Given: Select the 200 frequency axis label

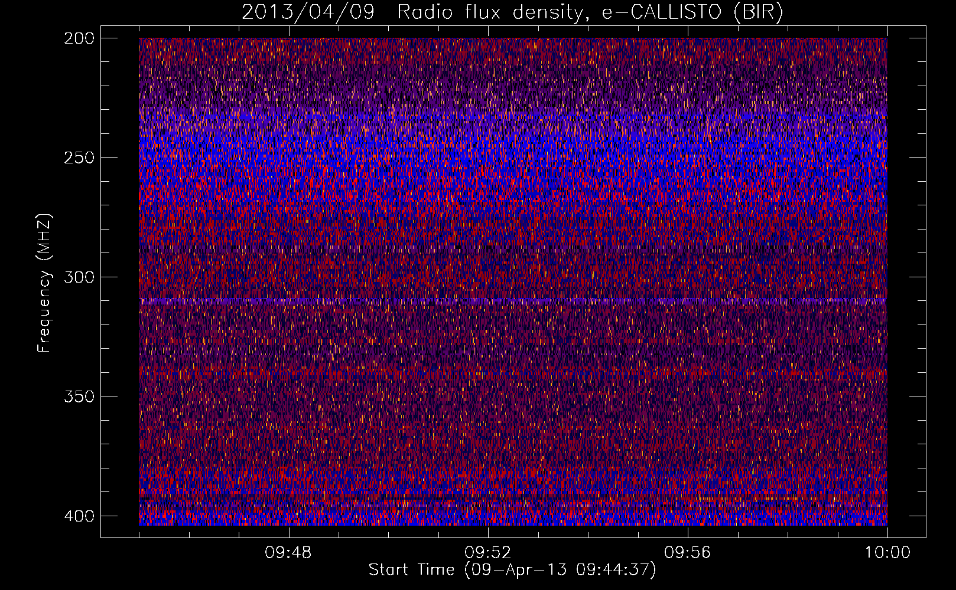Looking at the screenshot, I should (79, 38).
